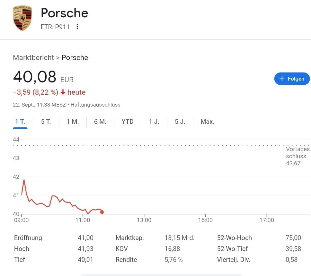311x276 pixels.
Task: Click the Vortagesschluss 43,67 label
Action: coord(298,156)
